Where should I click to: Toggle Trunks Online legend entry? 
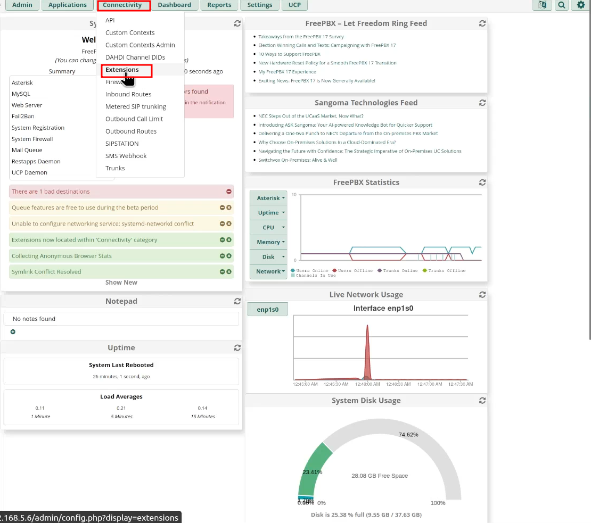point(398,270)
